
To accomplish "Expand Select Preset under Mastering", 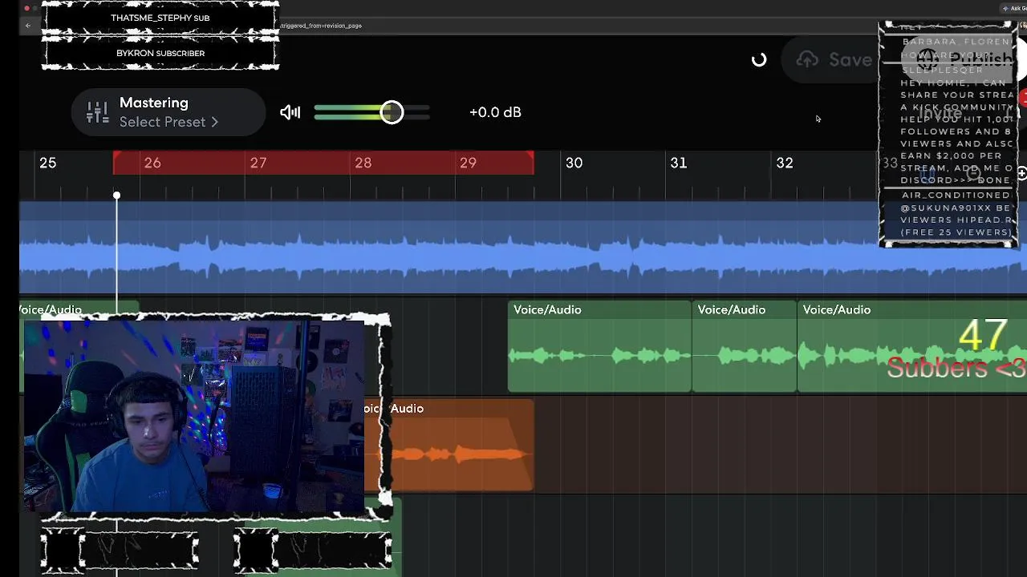I will 168,122.
